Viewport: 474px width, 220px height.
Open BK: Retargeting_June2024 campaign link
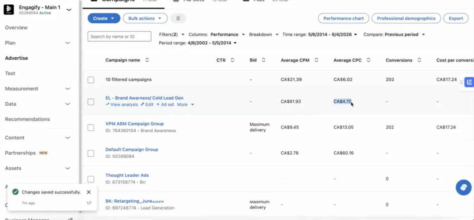coord(134,201)
